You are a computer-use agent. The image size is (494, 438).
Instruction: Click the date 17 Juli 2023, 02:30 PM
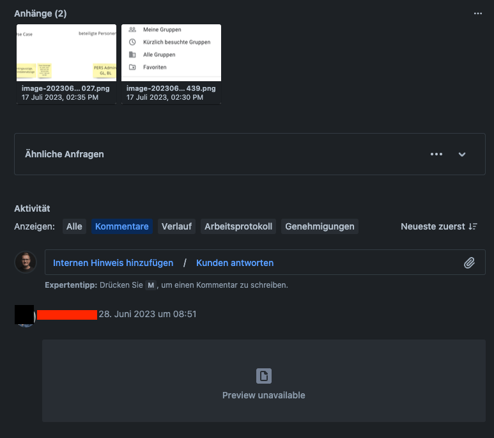pyautogui.click(x=165, y=97)
